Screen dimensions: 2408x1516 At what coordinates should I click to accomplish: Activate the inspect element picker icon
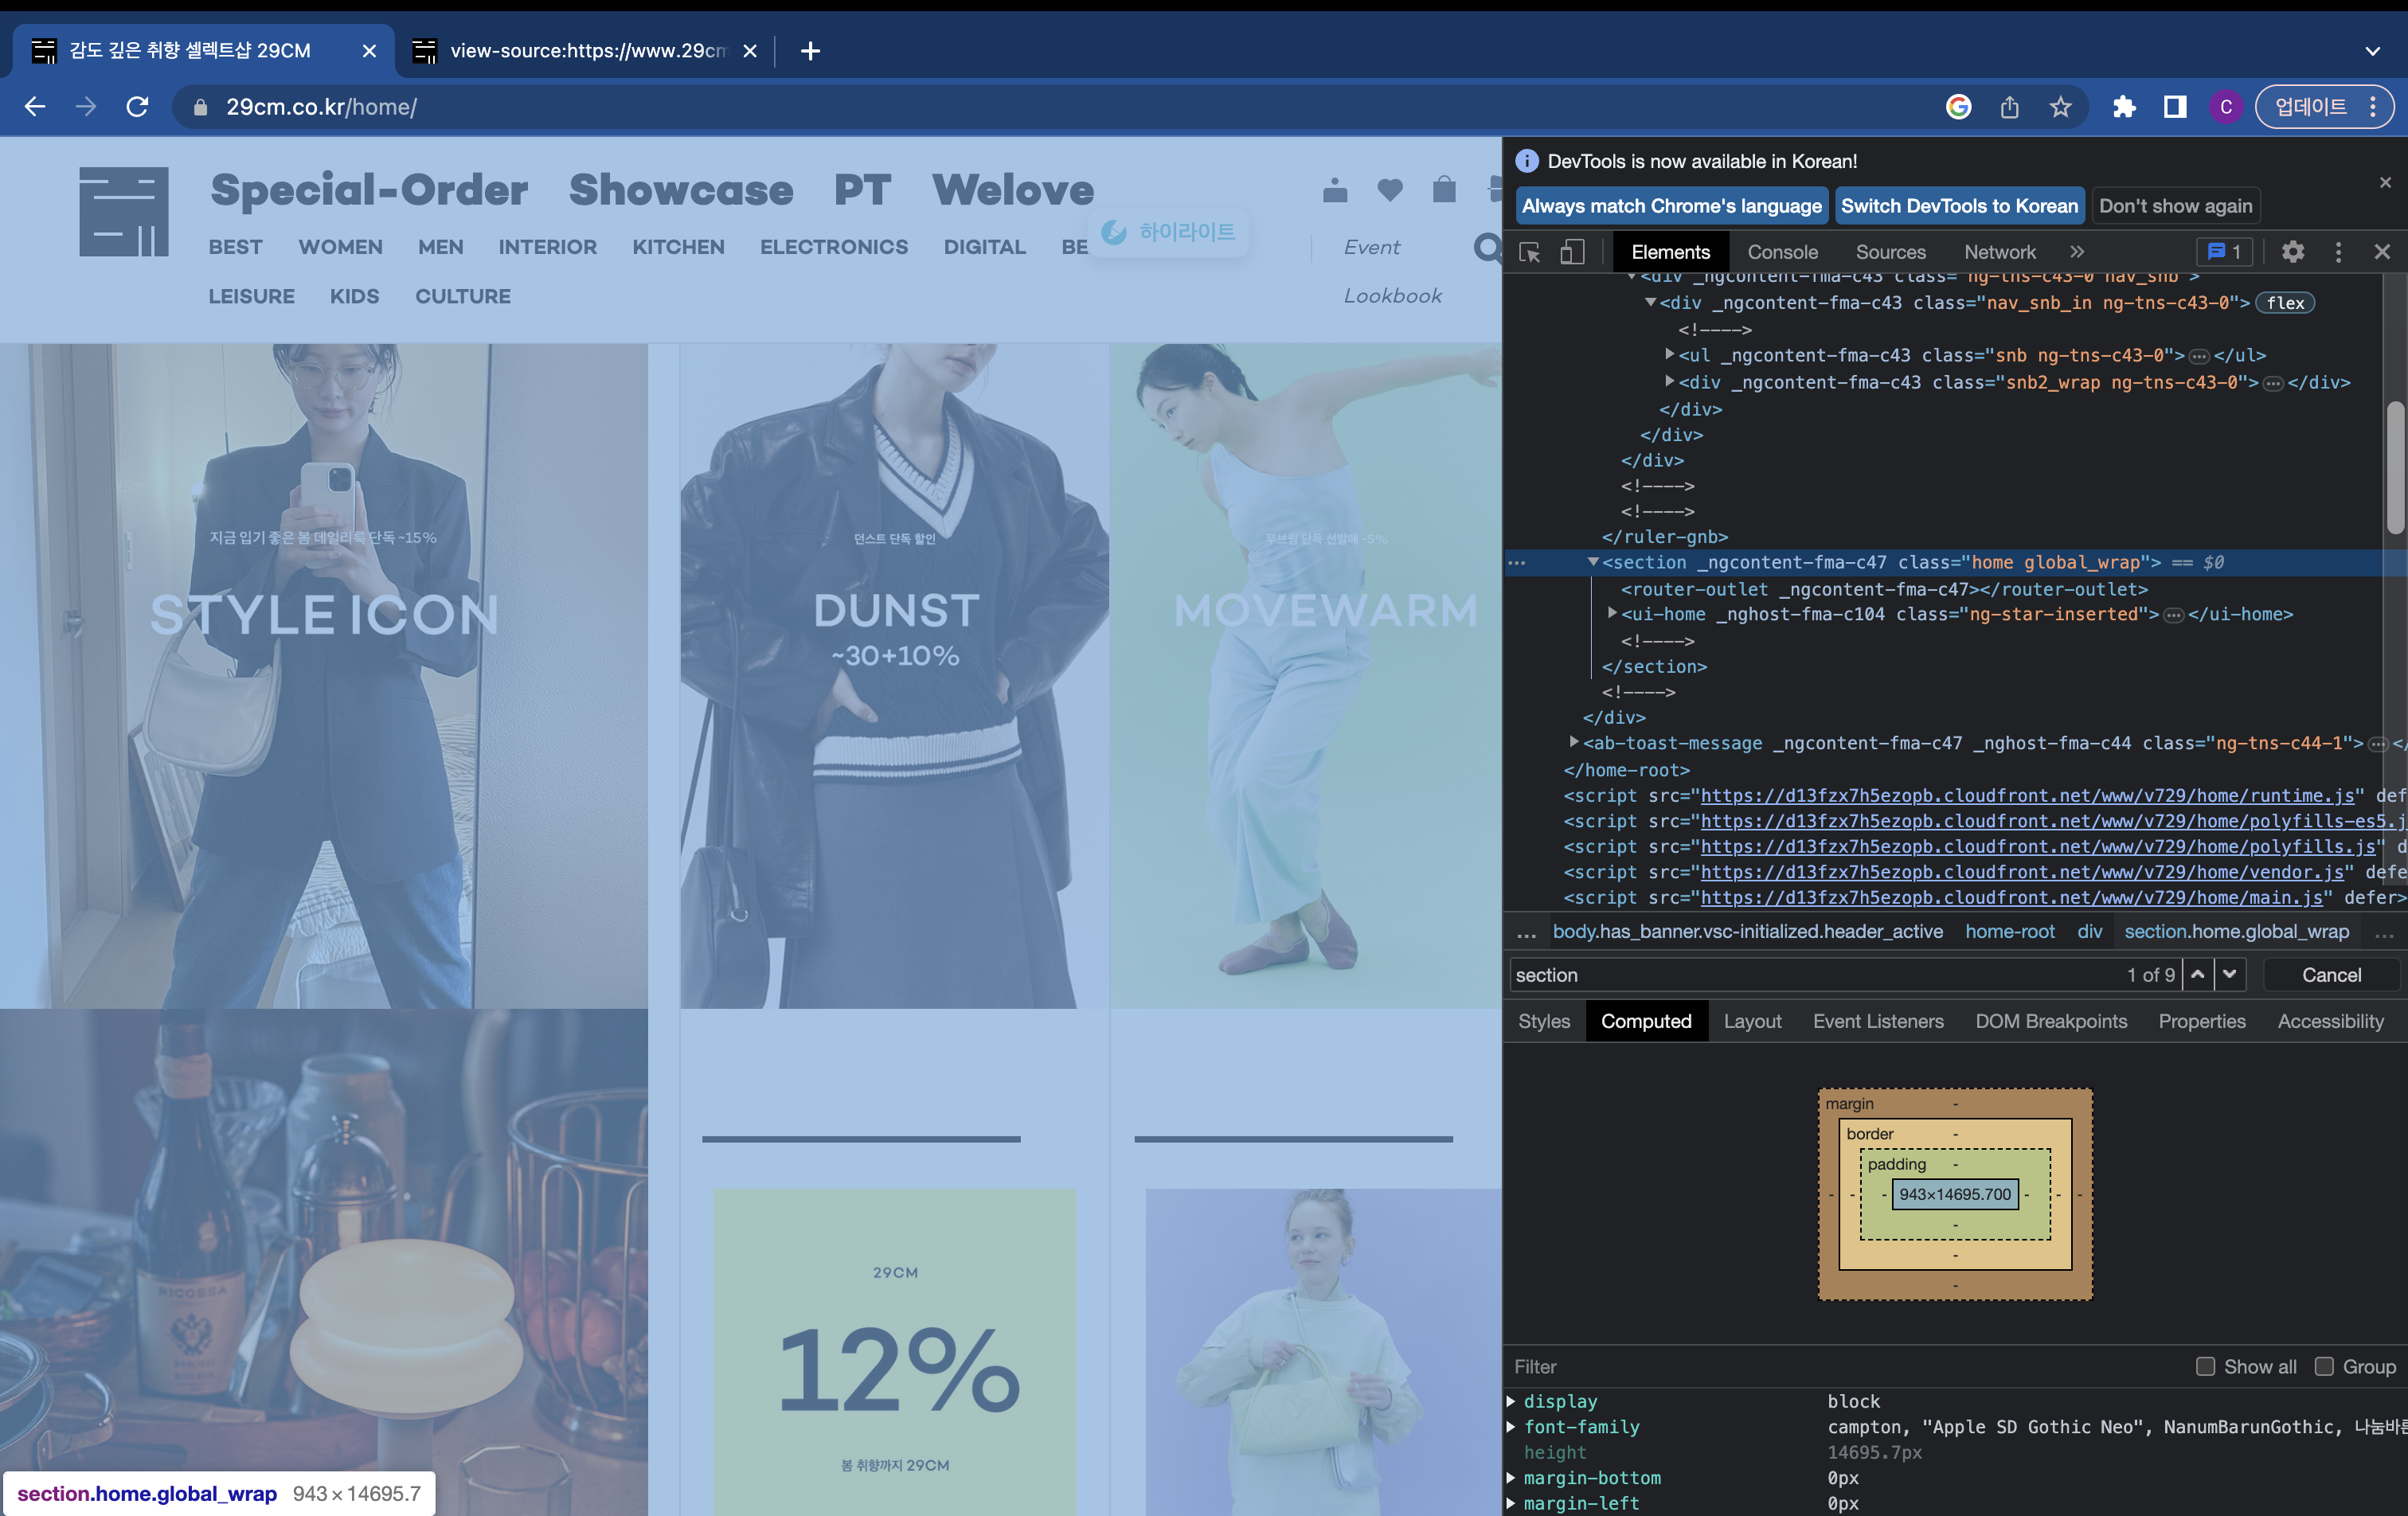pos(1529,252)
